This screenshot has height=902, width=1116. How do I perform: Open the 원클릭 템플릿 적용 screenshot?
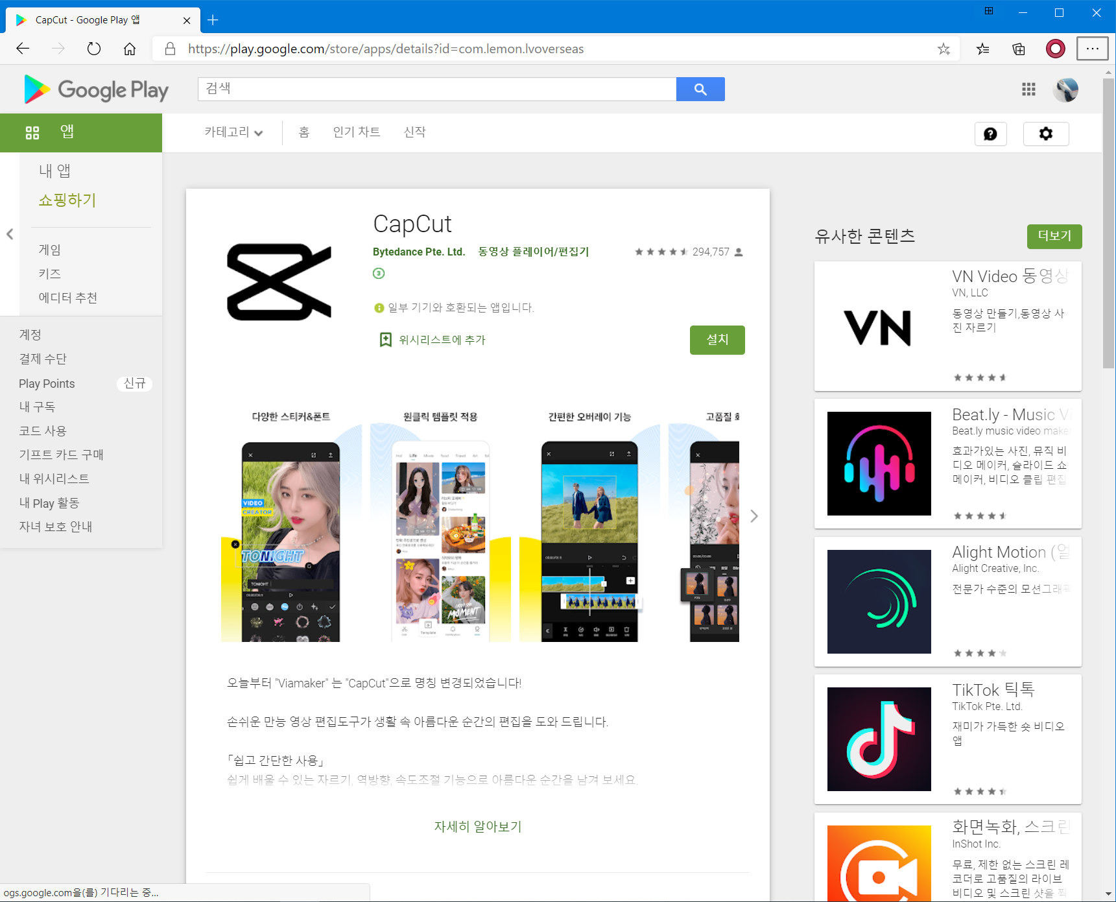[x=440, y=527]
